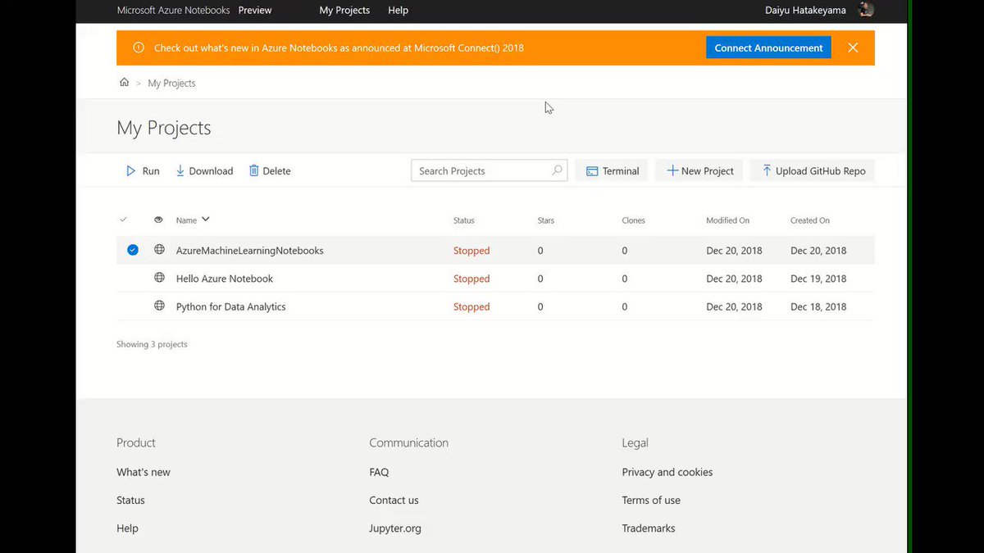Open the Help menu in top bar
The image size is (984, 553).
pyautogui.click(x=398, y=11)
